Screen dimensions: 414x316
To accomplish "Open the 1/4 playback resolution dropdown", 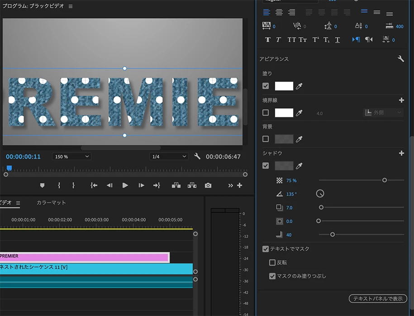I will click(169, 157).
